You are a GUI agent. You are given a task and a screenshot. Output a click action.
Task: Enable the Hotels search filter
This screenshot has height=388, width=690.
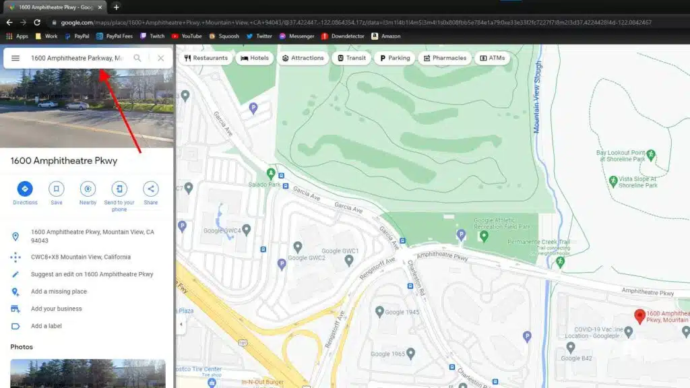(254, 58)
